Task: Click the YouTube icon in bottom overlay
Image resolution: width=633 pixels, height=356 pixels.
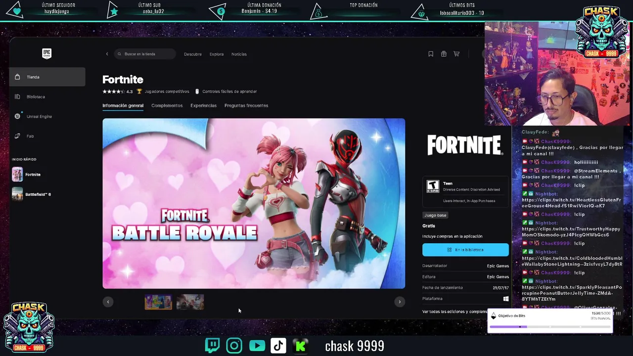Action: pyautogui.click(x=257, y=345)
